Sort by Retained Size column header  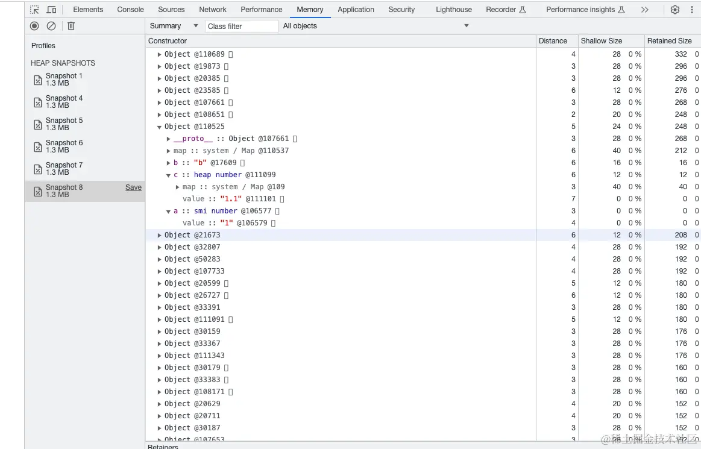[x=673, y=41]
